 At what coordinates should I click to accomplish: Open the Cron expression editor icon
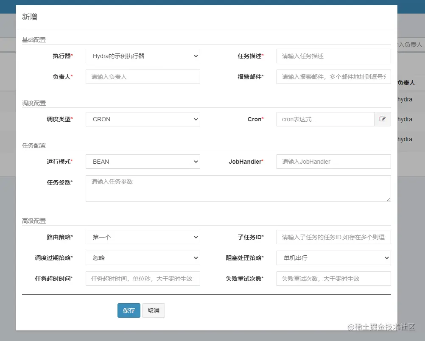click(383, 119)
